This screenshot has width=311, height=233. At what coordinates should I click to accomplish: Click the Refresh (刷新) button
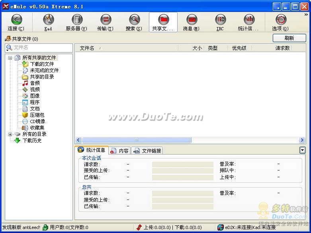point(289,38)
